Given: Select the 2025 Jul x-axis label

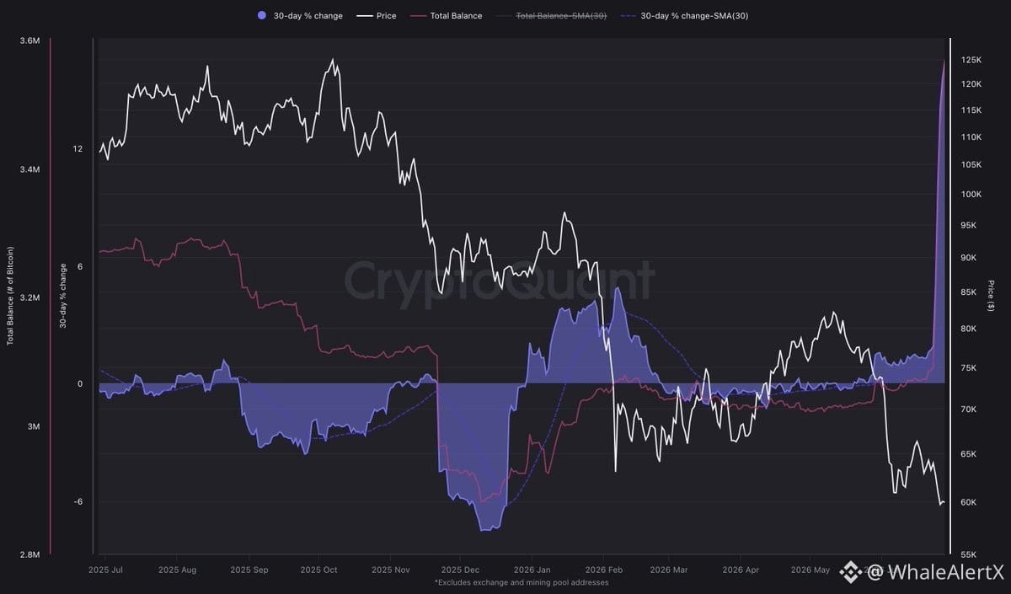Looking at the screenshot, I should (105, 570).
